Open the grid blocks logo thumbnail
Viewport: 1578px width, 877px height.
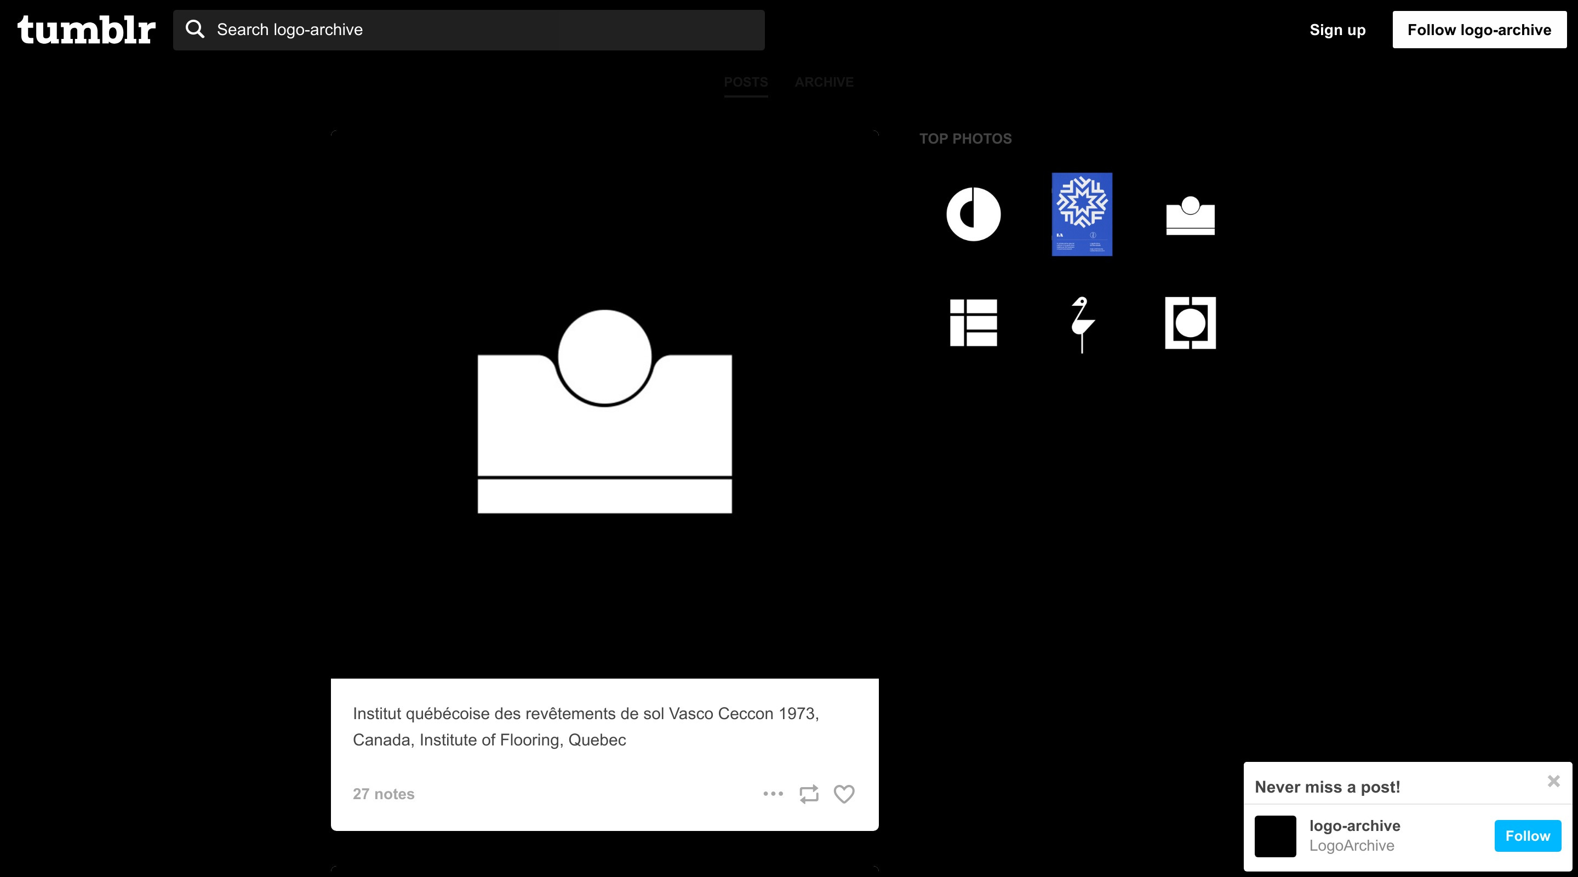[x=974, y=323]
